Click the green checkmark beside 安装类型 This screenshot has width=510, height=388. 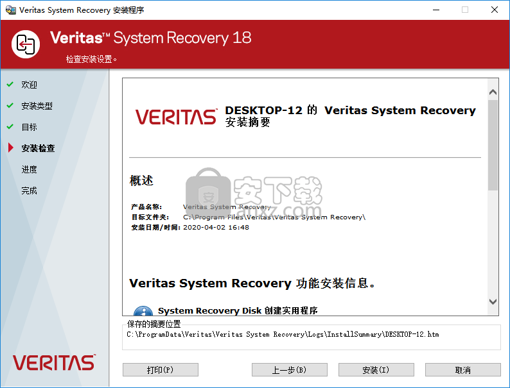(x=10, y=106)
